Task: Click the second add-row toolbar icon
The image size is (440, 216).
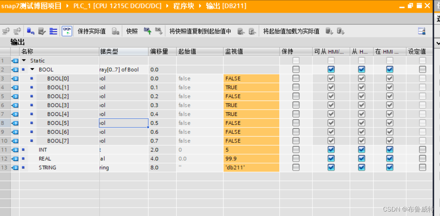Action: tap(17, 31)
